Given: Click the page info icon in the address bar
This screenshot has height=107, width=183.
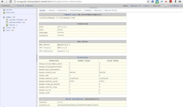Looking at the screenshot, I should 15,1.
